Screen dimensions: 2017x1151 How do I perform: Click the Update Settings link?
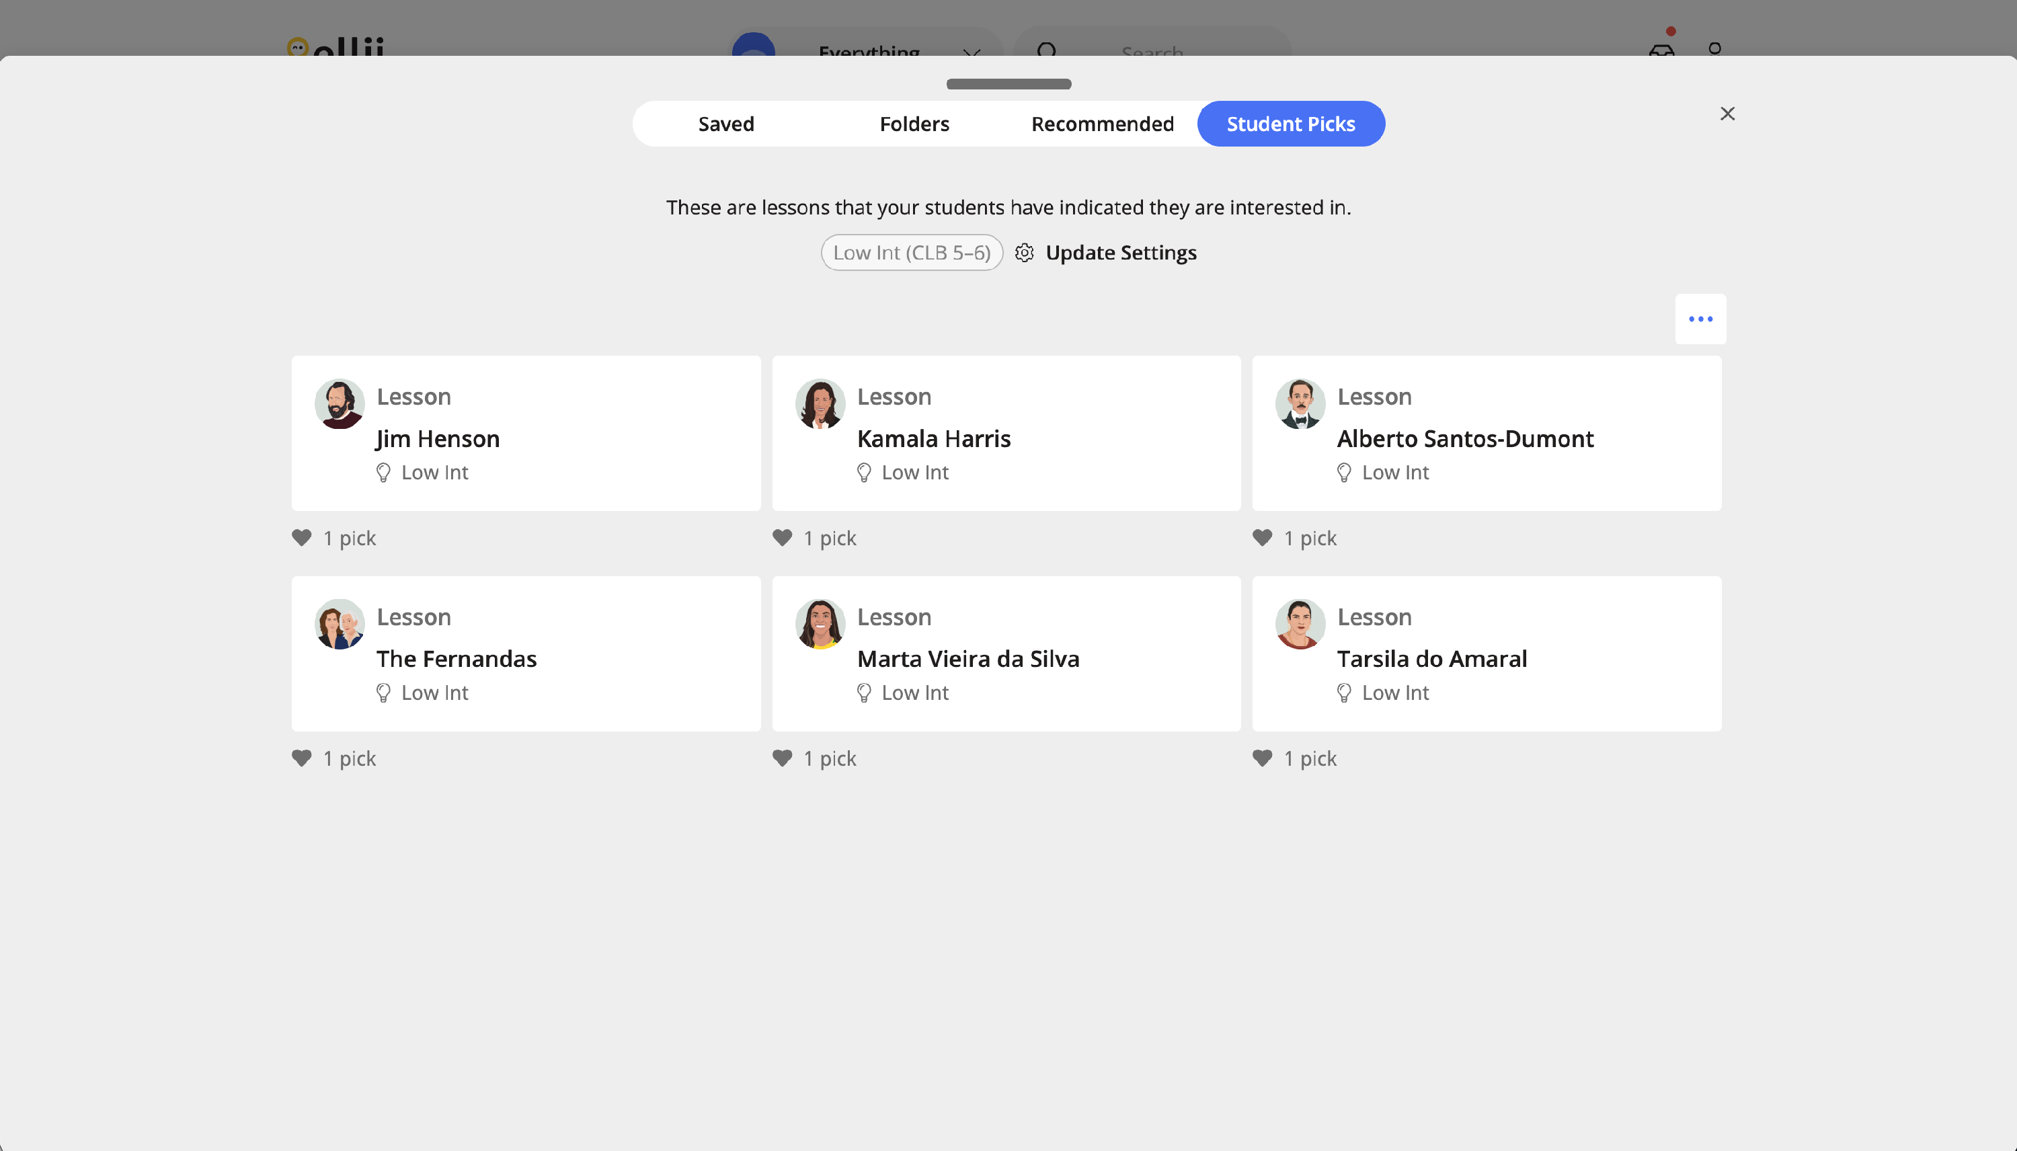pyautogui.click(x=1120, y=253)
